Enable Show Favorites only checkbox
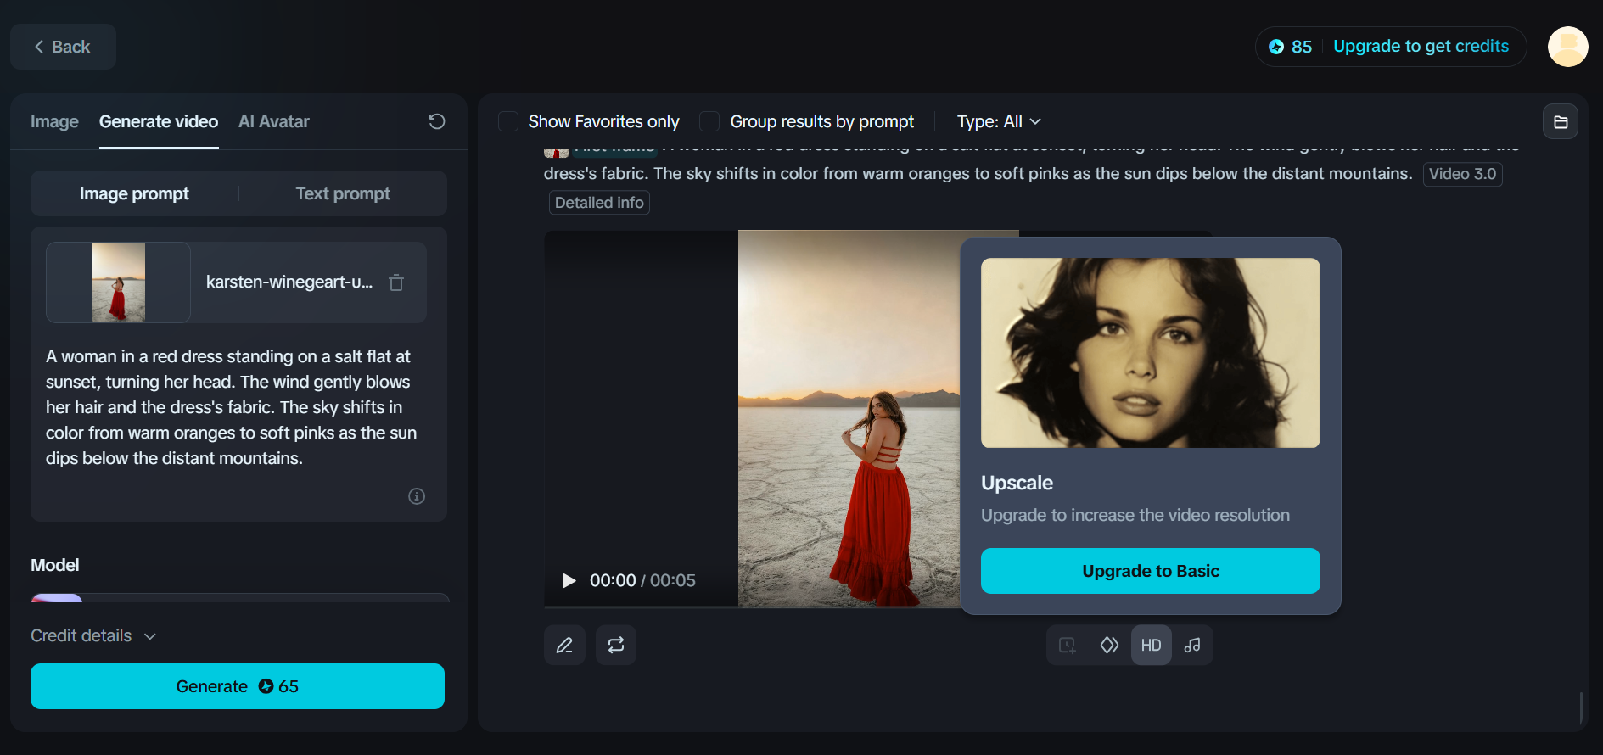Screen dimensions: 1603x755 point(508,121)
